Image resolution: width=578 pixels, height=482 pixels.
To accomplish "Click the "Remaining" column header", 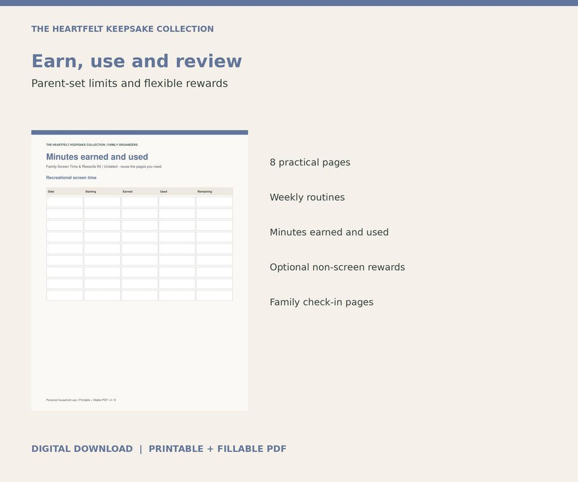I will 204,192.
